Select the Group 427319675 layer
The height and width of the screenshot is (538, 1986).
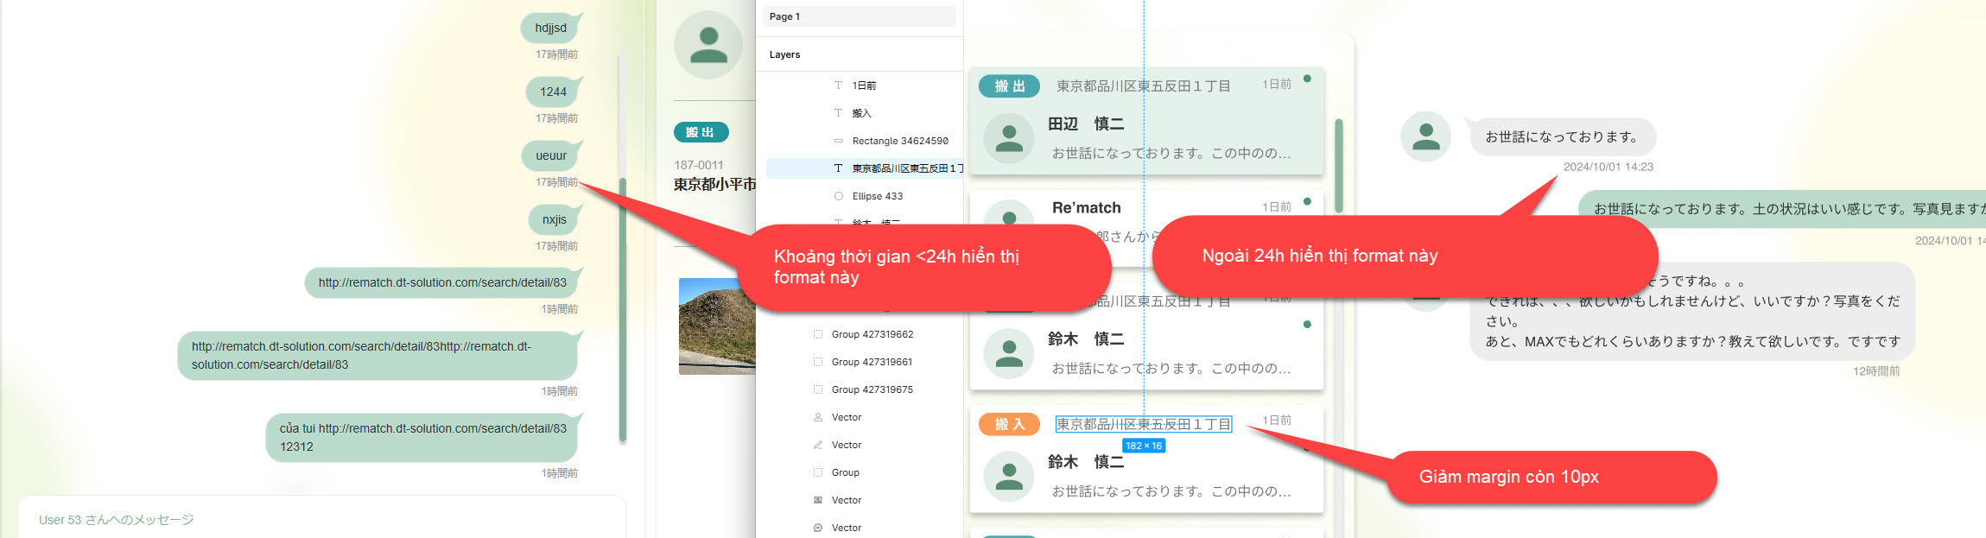872,389
